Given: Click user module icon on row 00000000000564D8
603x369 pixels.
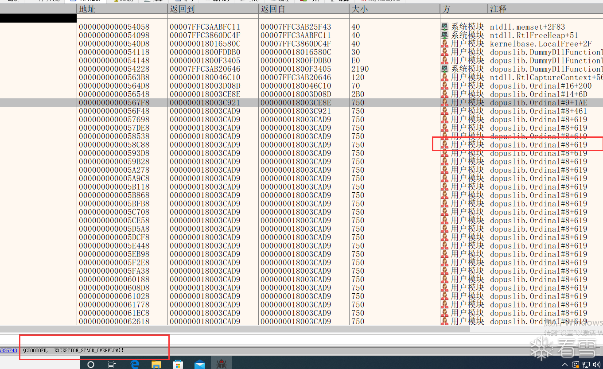Looking at the screenshot, I should click(445, 86).
